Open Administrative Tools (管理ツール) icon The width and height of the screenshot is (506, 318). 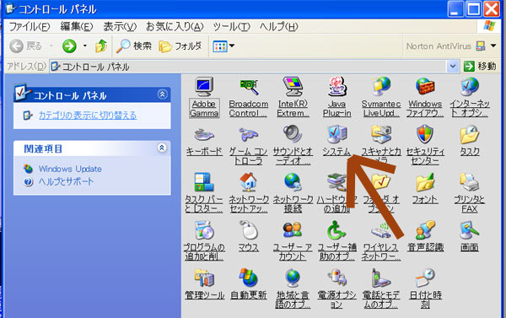click(x=204, y=278)
